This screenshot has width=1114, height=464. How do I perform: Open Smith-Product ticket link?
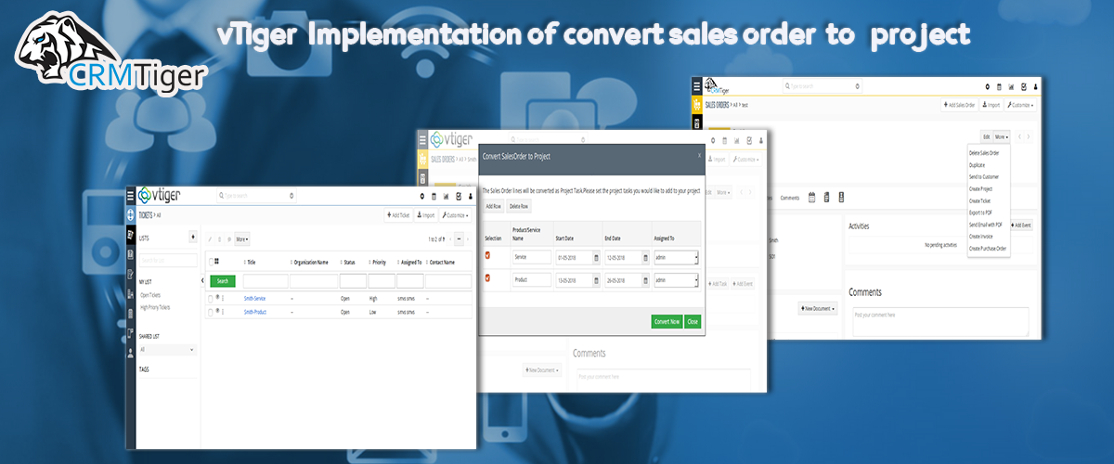tap(255, 312)
